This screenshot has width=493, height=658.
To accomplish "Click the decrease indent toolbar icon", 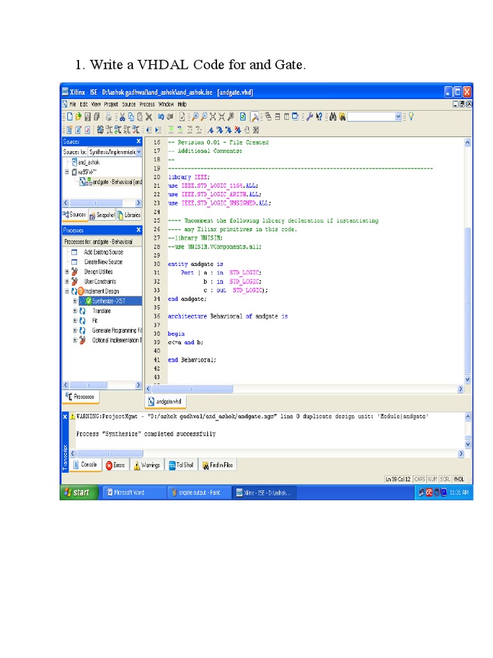I will pyautogui.click(x=149, y=130).
